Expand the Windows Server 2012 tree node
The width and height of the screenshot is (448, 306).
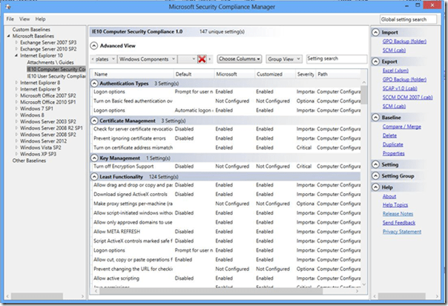16,142
